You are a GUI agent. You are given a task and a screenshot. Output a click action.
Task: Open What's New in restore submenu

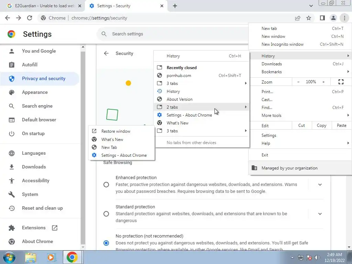[121, 140]
